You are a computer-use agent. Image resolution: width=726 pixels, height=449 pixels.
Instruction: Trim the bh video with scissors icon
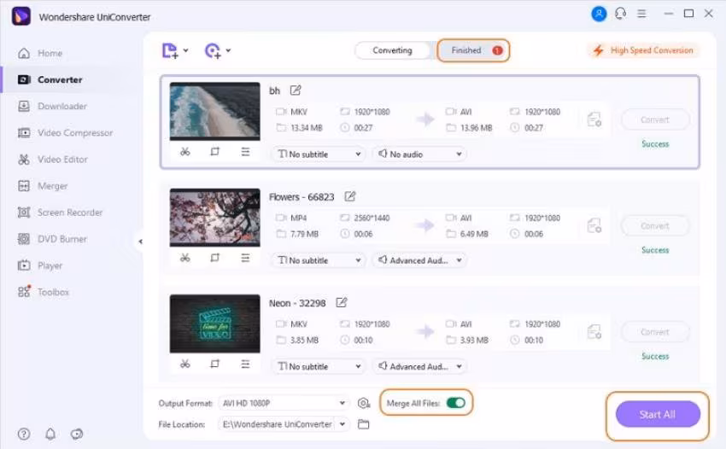(185, 152)
